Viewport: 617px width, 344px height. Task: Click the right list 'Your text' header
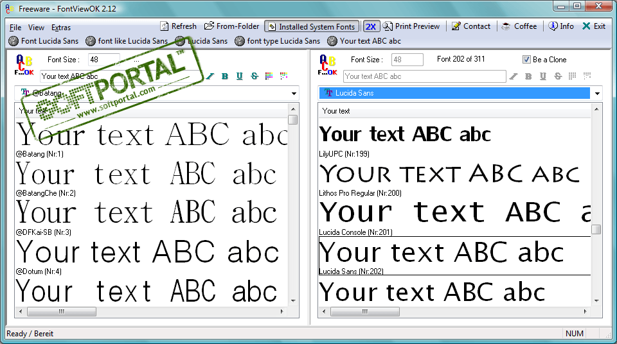pos(454,111)
